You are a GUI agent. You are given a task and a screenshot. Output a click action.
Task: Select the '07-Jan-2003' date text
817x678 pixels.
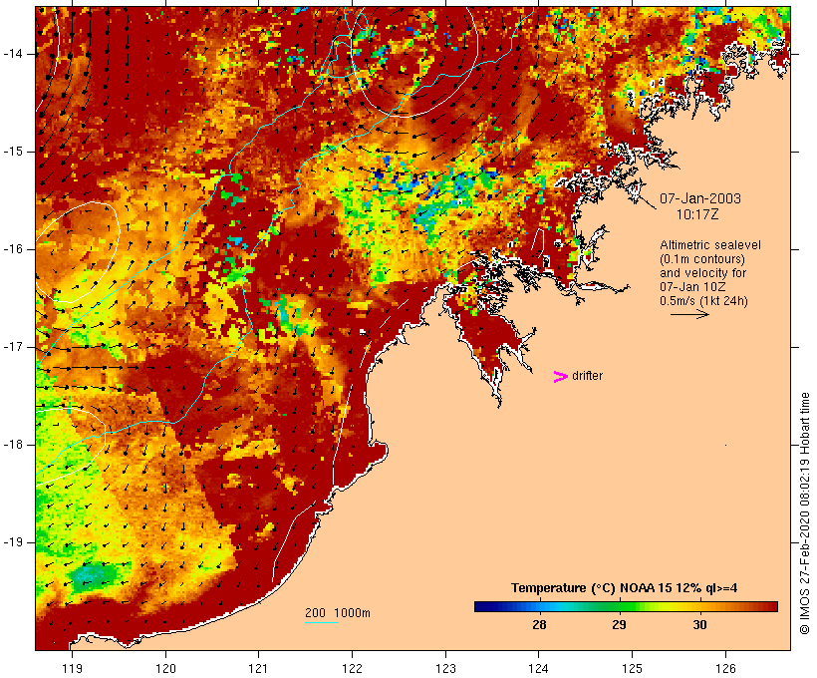(700, 198)
